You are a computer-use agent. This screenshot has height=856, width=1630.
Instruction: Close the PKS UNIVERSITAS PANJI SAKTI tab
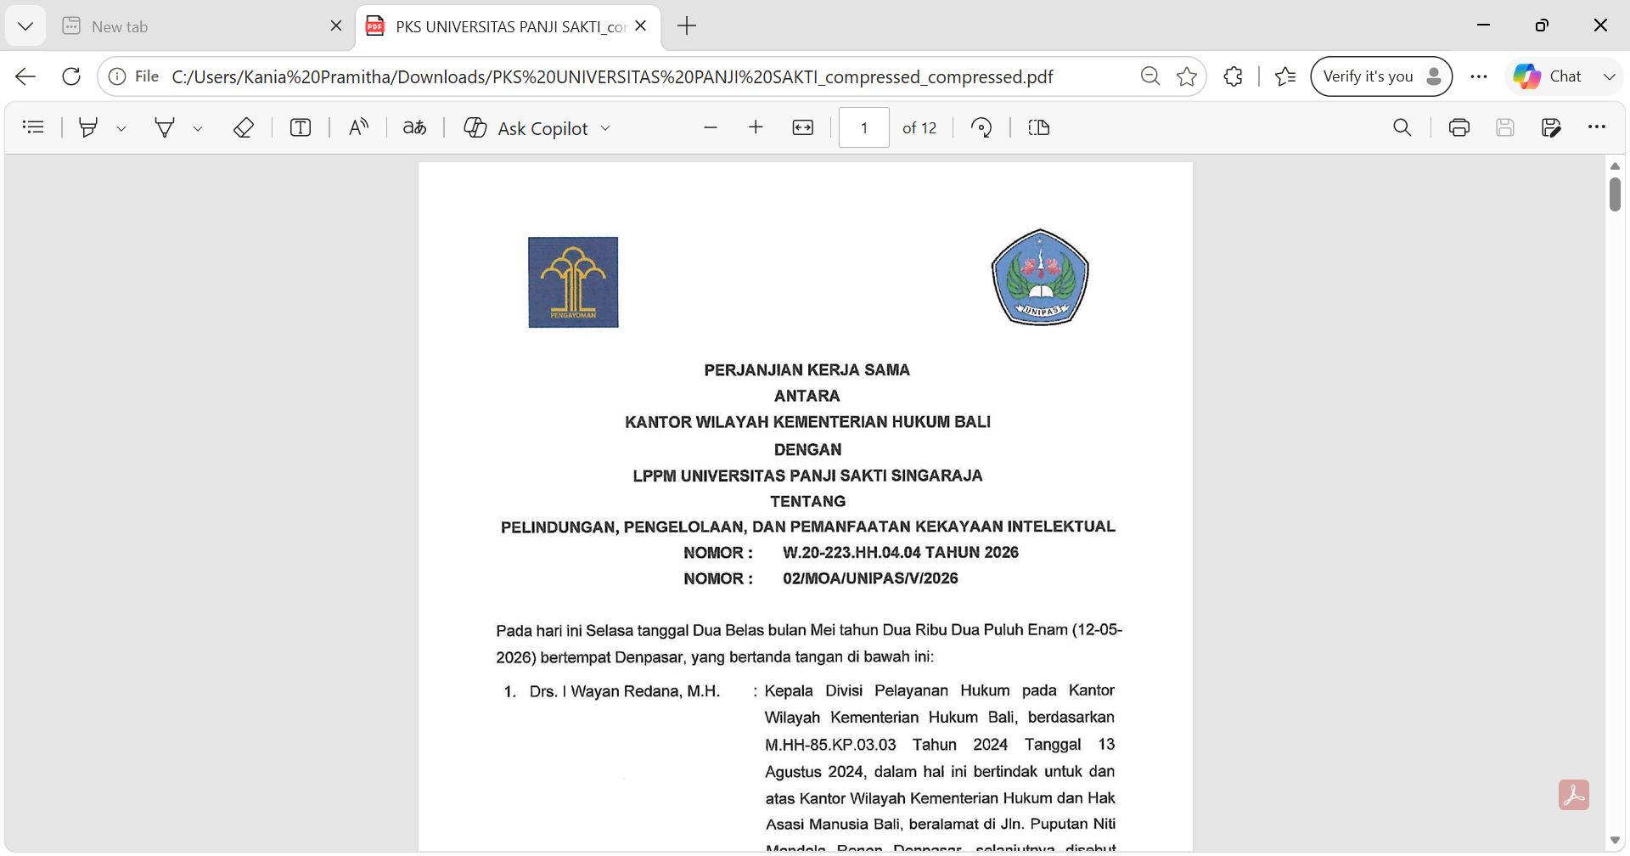coord(641,26)
